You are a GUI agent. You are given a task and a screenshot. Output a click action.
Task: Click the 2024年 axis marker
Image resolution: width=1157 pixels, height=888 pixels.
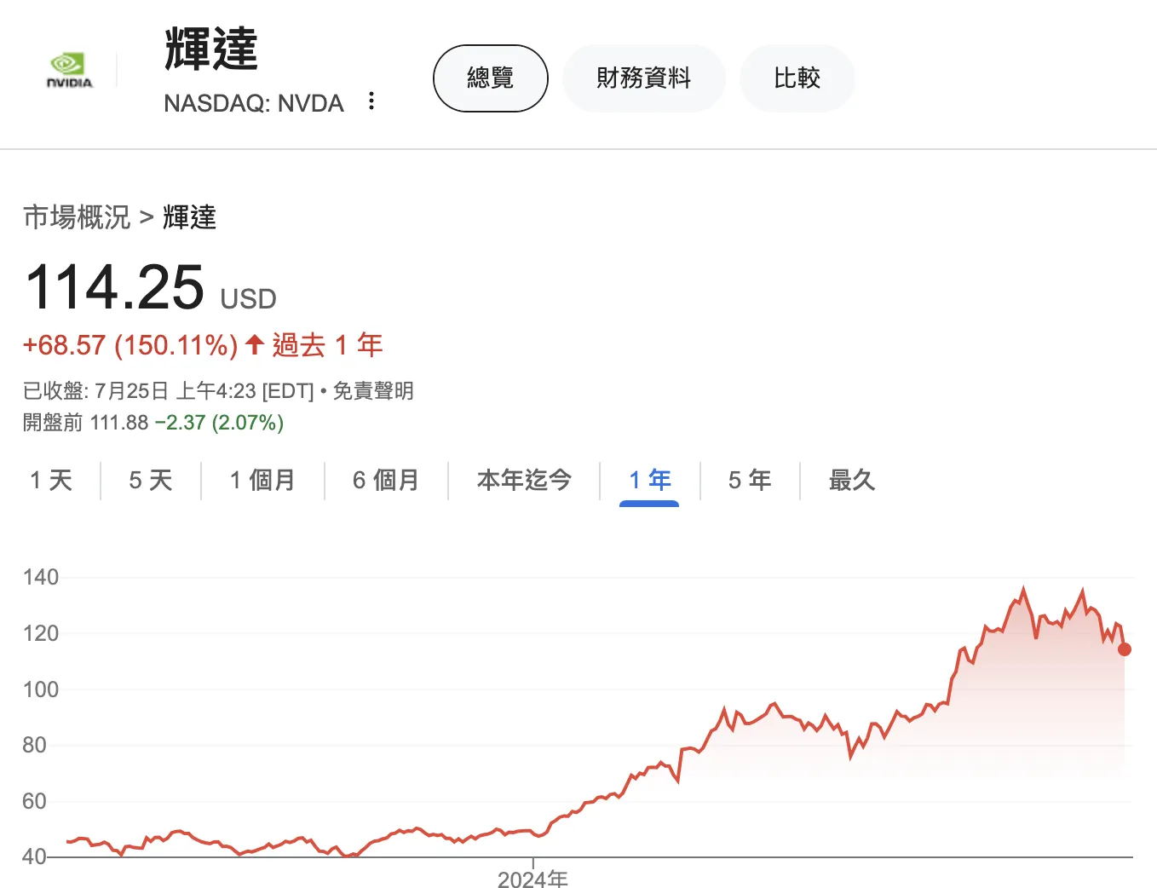click(x=532, y=878)
